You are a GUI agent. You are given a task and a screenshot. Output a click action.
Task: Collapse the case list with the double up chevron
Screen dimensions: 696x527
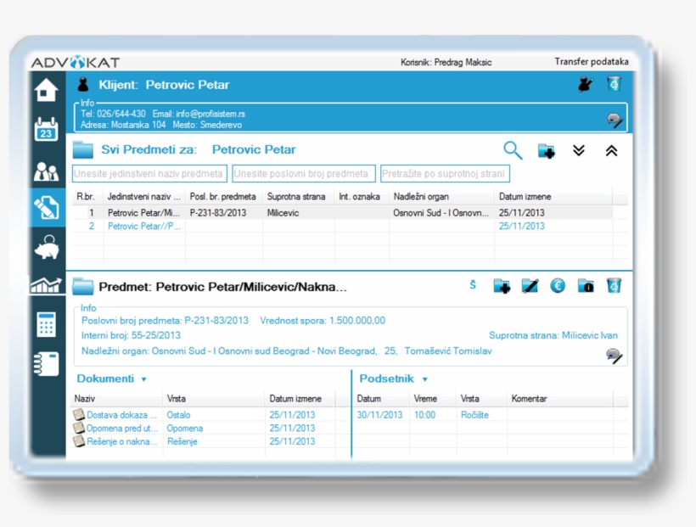[x=611, y=151]
